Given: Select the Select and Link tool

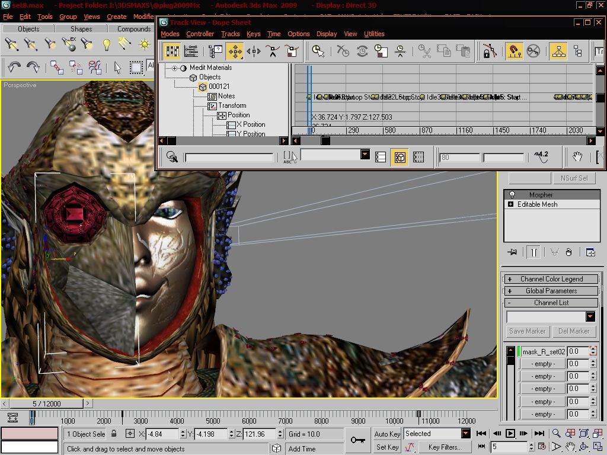Looking at the screenshot, I should pos(56,68).
